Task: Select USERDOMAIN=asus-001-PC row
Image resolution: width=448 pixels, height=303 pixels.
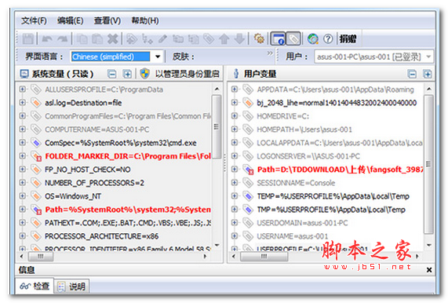Action: coord(302,223)
